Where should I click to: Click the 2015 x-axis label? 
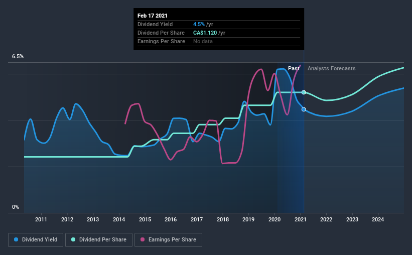coord(145,219)
